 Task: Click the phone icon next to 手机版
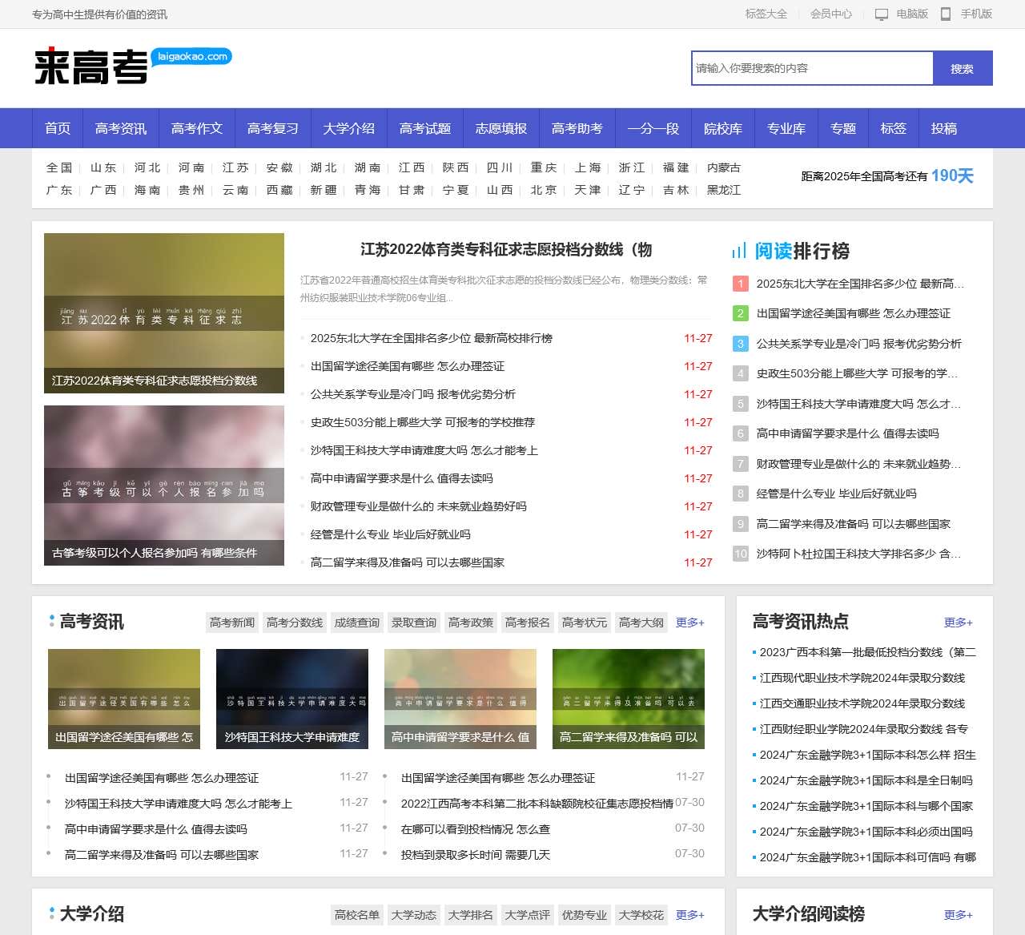point(946,14)
